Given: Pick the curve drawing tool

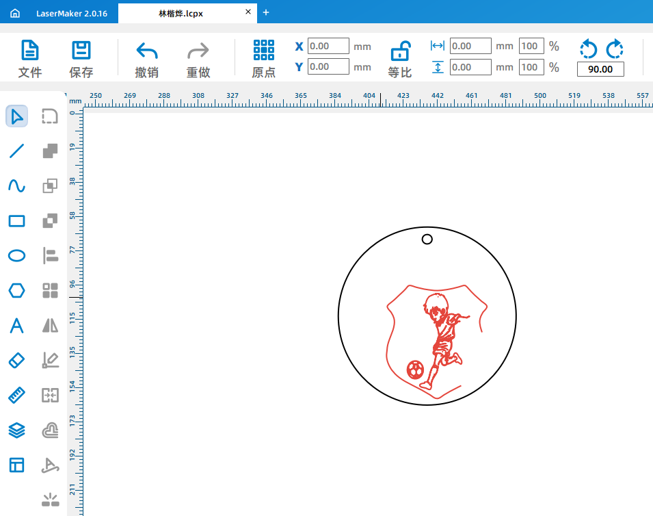Looking at the screenshot, I should [x=16, y=186].
